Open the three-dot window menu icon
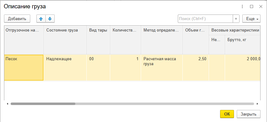 click(x=242, y=7)
